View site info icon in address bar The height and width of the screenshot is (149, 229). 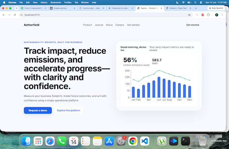pyautogui.click(x=22, y=15)
